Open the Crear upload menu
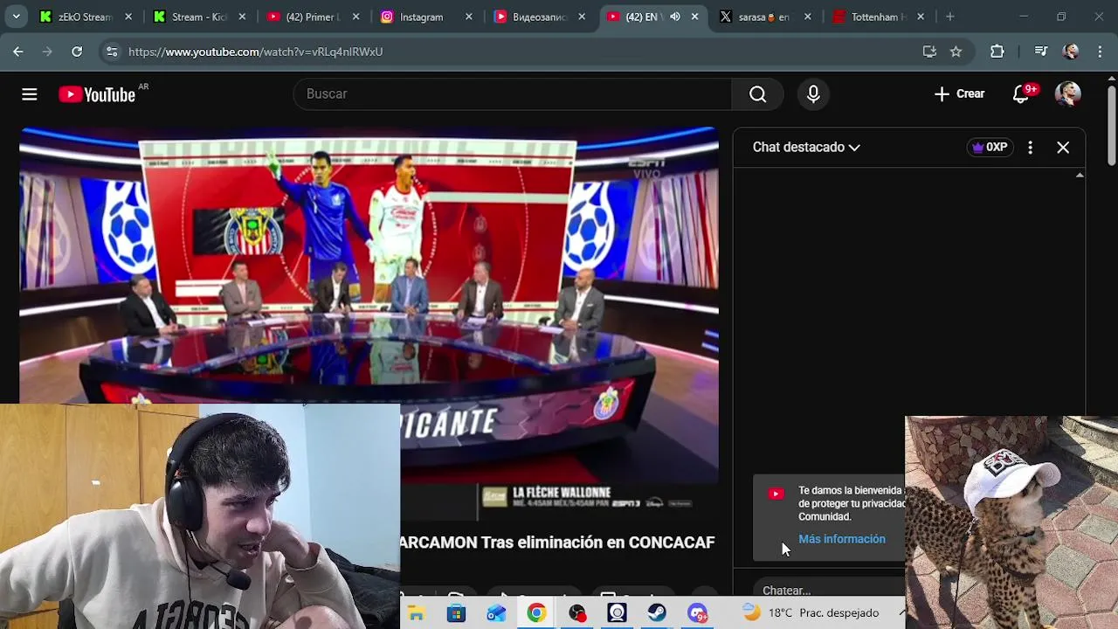Viewport: 1118px width, 629px height. click(x=959, y=94)
